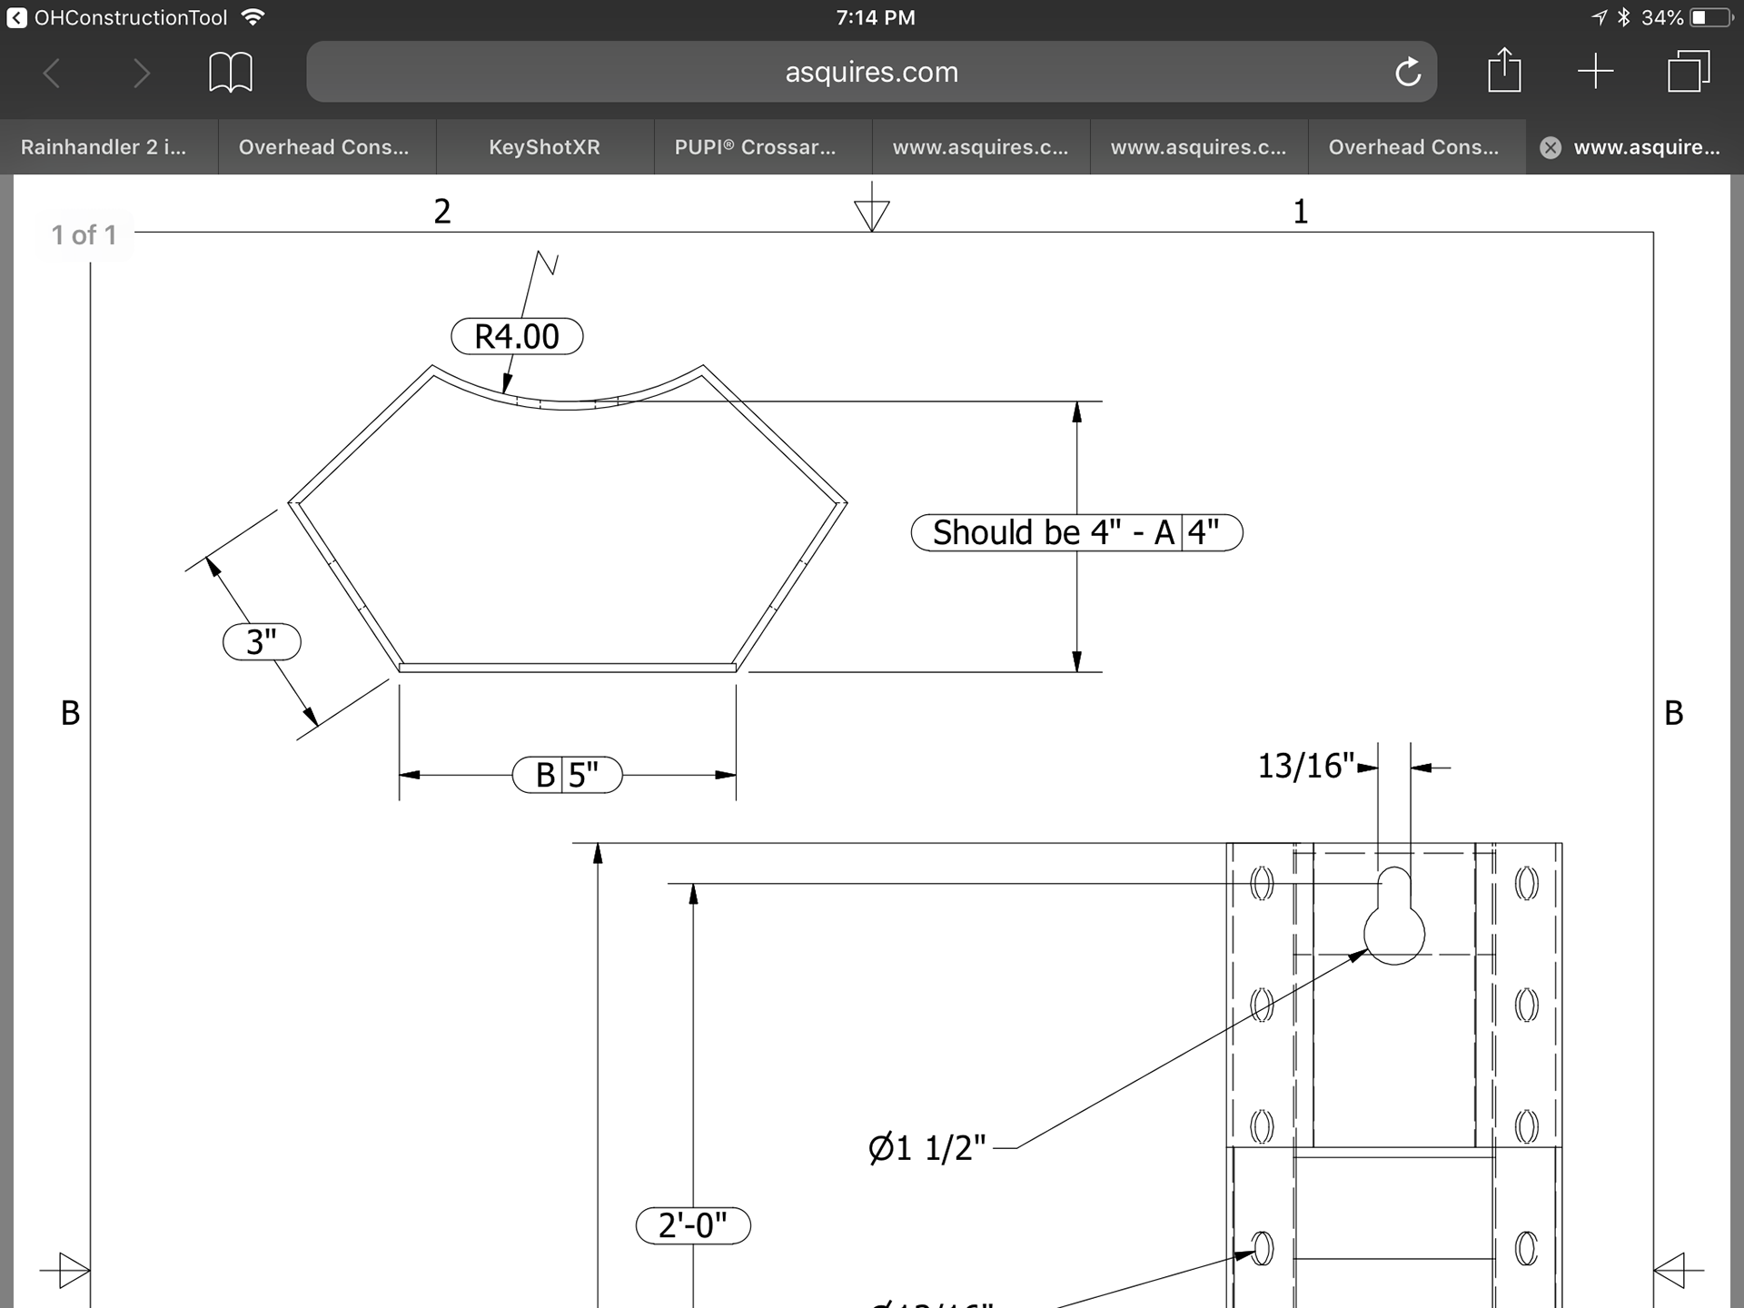
Task: Tap the B 5" dimension label
Action: coord(567,775)
